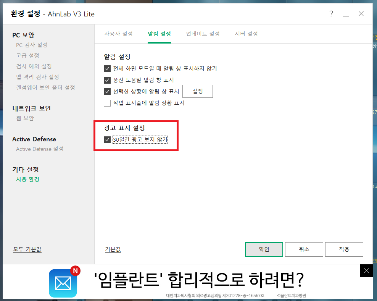Enable '작업 표시줄에 알림 상황 표시' checkbox
Viewport: 377px width, 301px height.
point(107,103)
